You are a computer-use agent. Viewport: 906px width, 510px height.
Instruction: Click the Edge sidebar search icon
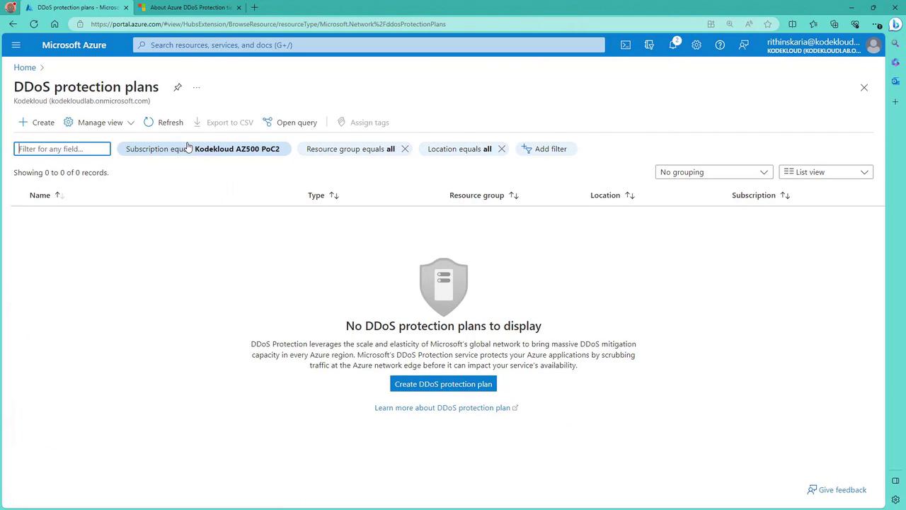[895, 44]
